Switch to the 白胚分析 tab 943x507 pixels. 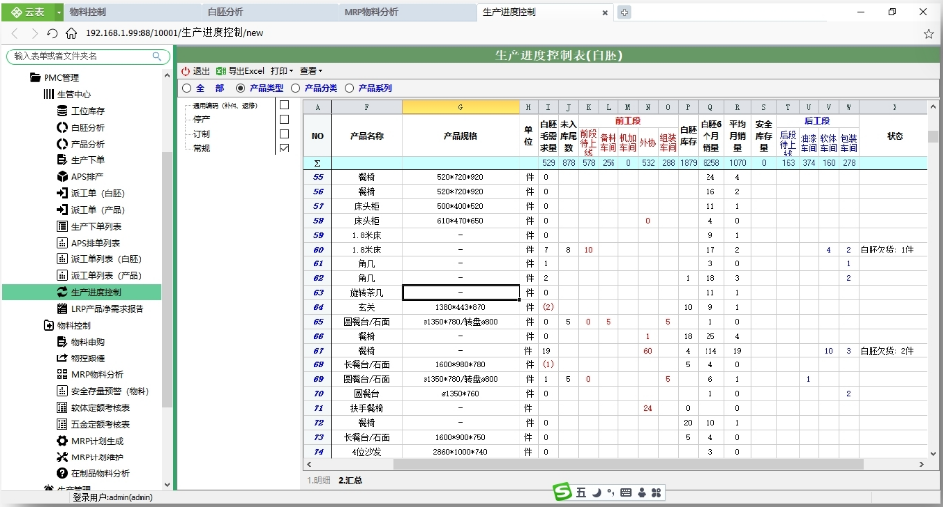click(x=269, y=12)
